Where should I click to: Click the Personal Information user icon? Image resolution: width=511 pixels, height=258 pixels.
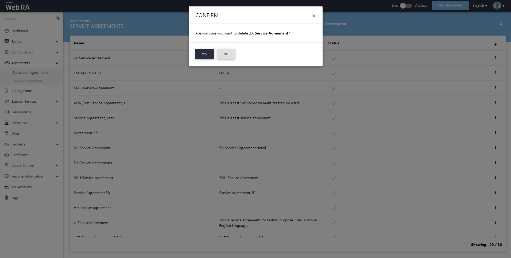pyautogui.click(x=7, y=176)
